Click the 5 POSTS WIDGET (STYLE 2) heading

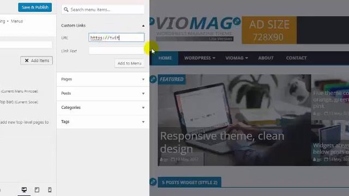point(189,182)
